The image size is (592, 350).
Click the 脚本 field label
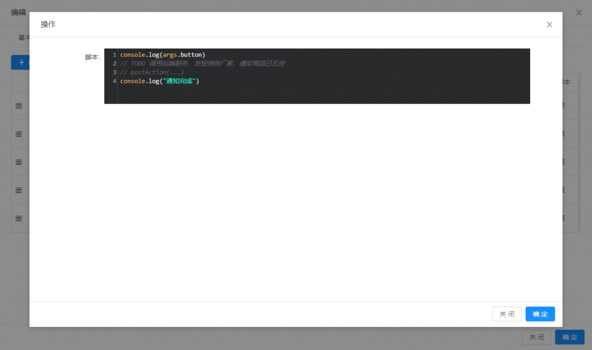pos(92,57)
